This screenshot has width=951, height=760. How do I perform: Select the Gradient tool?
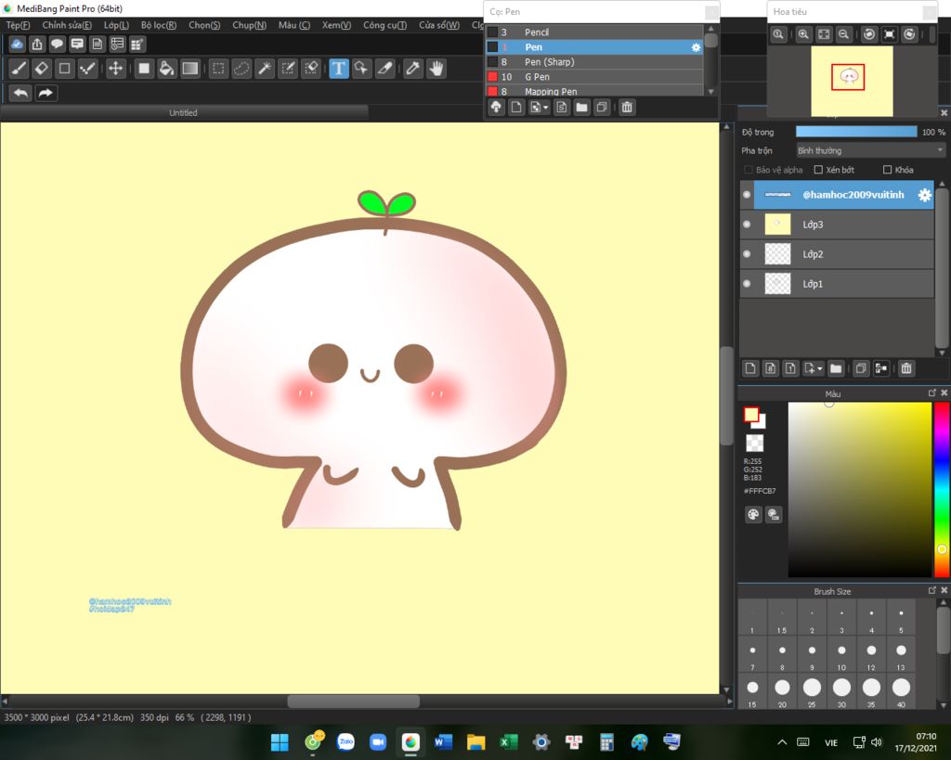pyautogui.click(x=189, y=69)
